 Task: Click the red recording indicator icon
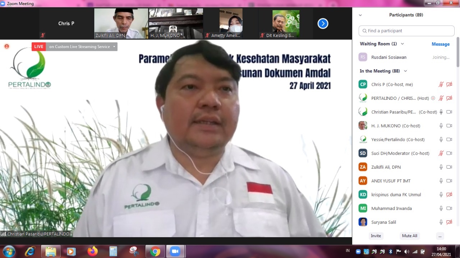pyautogui.click(x=6, y=46)
